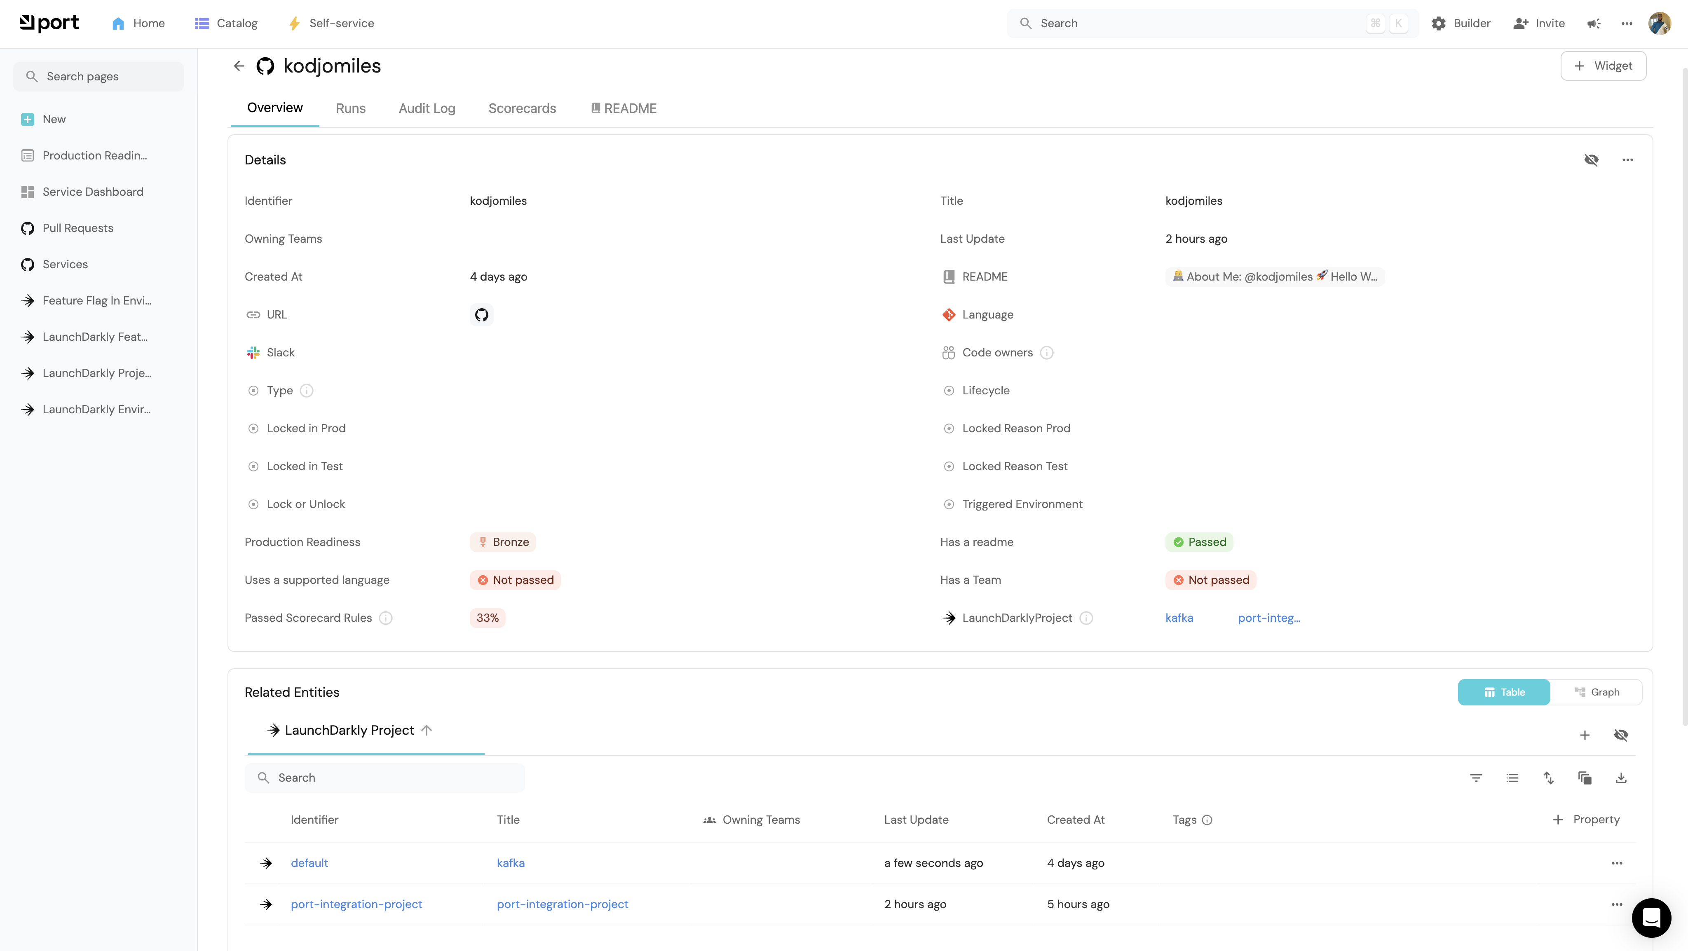Open manage columns icon
1688x951 pixels.
click(1585, 778)
